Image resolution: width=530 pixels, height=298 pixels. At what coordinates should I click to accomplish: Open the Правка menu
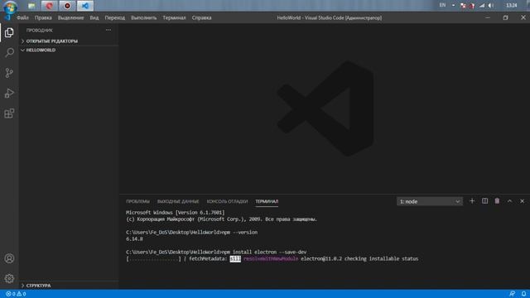(43, 17)
